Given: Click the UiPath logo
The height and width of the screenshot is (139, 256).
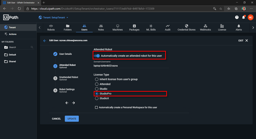Looking at the screenshot, I should click(x=11, y=17).
